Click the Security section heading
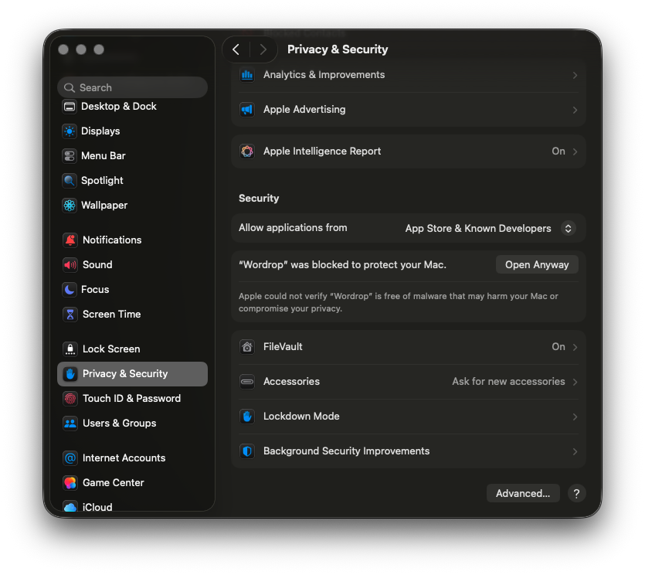 click(259, 199)
